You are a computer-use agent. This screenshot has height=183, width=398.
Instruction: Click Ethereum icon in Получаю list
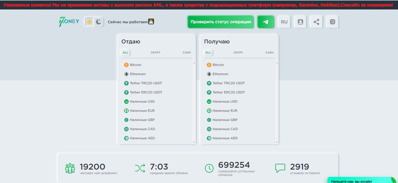[209, 74]
